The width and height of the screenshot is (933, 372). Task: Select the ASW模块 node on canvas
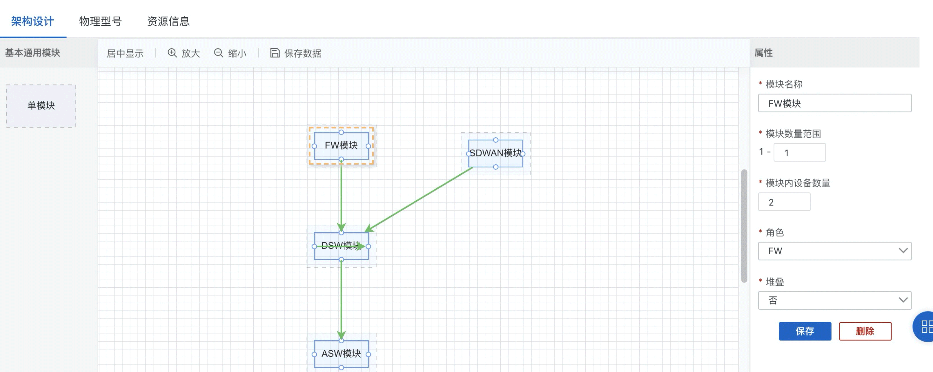pos(341,353)
